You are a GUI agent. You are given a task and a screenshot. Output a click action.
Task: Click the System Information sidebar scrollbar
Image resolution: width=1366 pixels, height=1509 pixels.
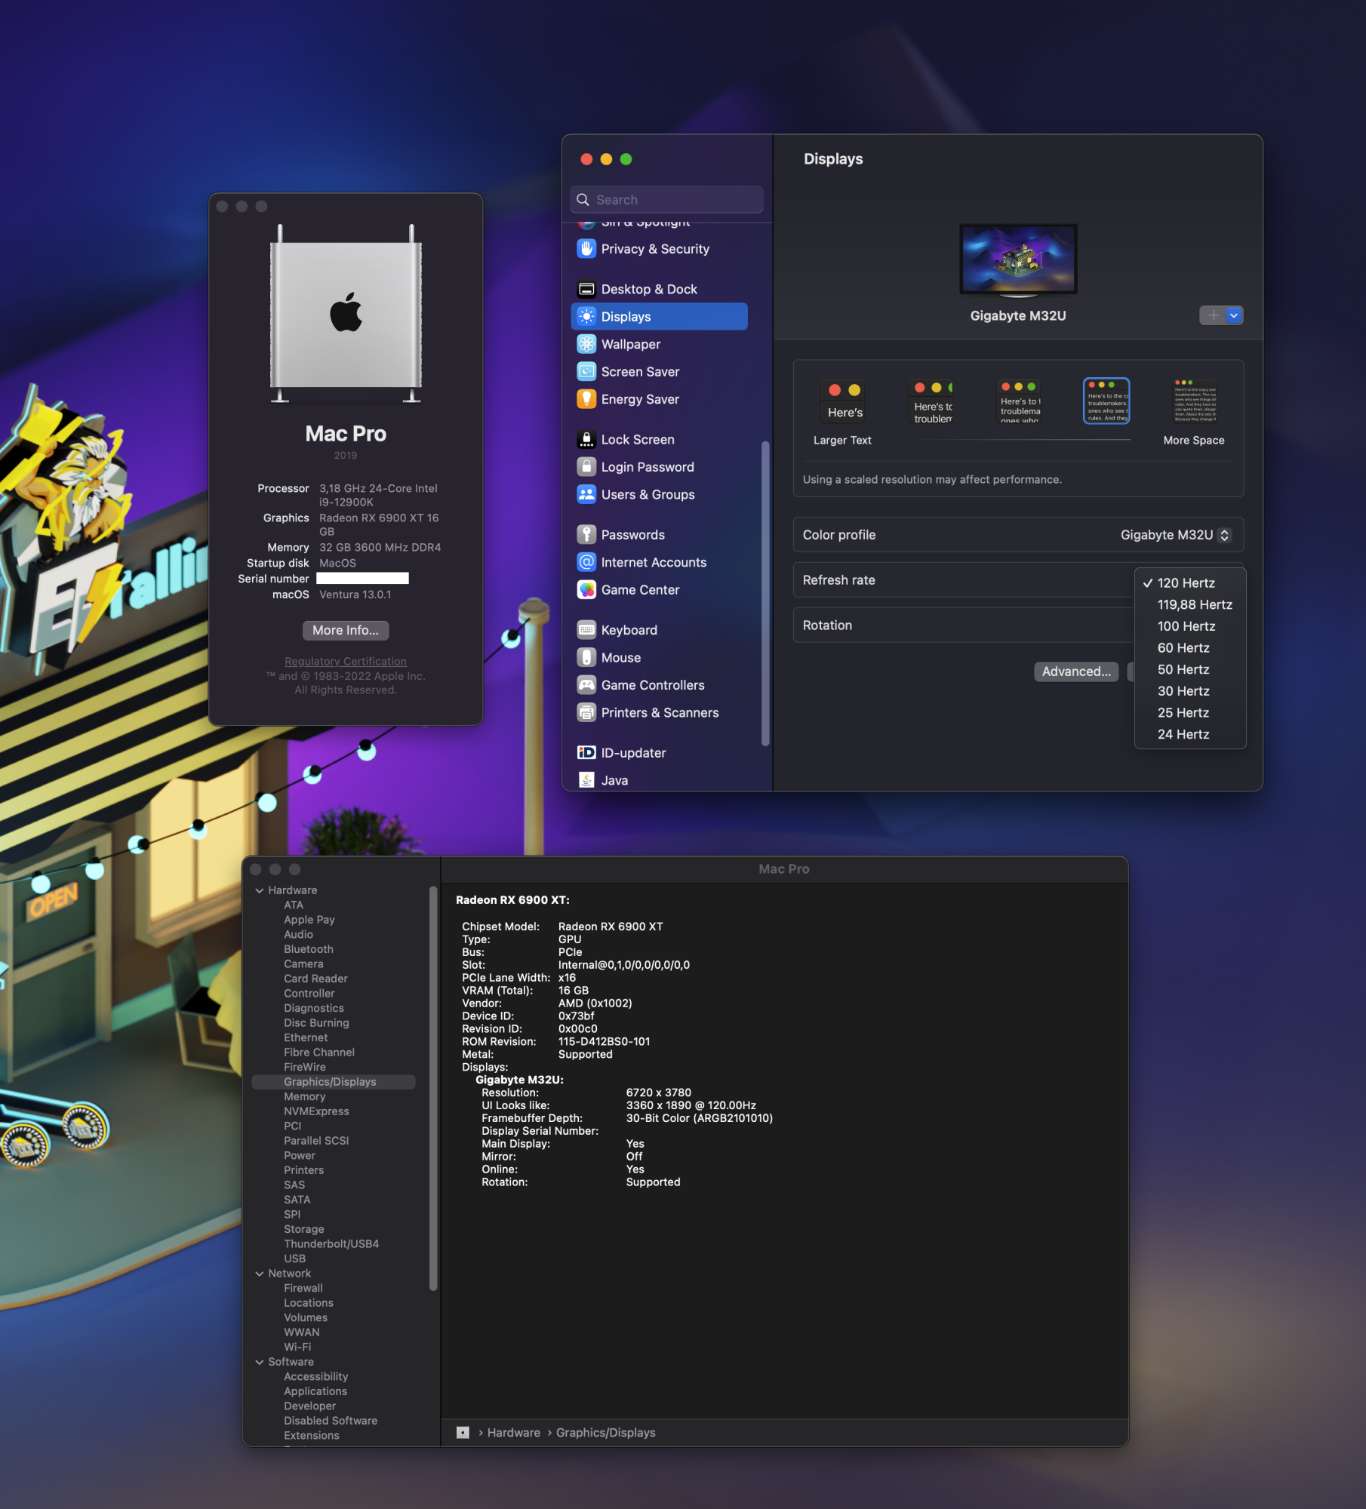click(x=433, y=1088)
